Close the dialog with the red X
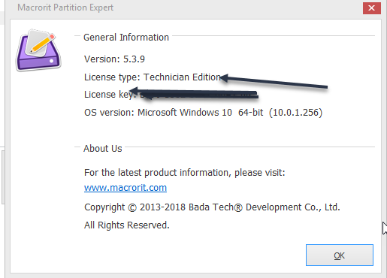This screenshot has height=278, width=387. pos(372,8)
